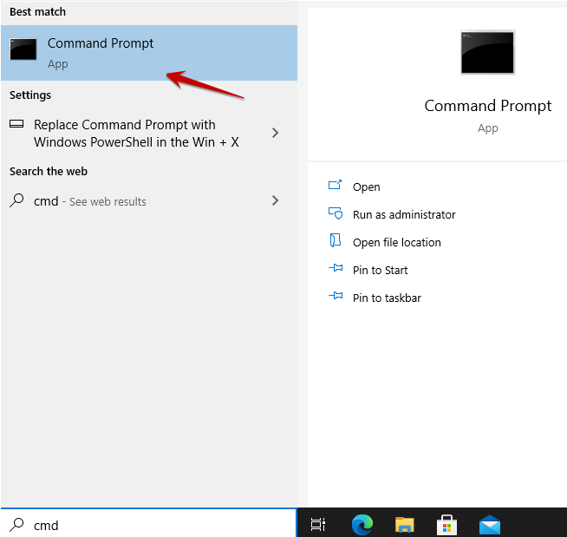Image resolution: width=567 pixels, height=537 pixels.
Task: Open Task View from the taskbar
Action: click(318, 524)
